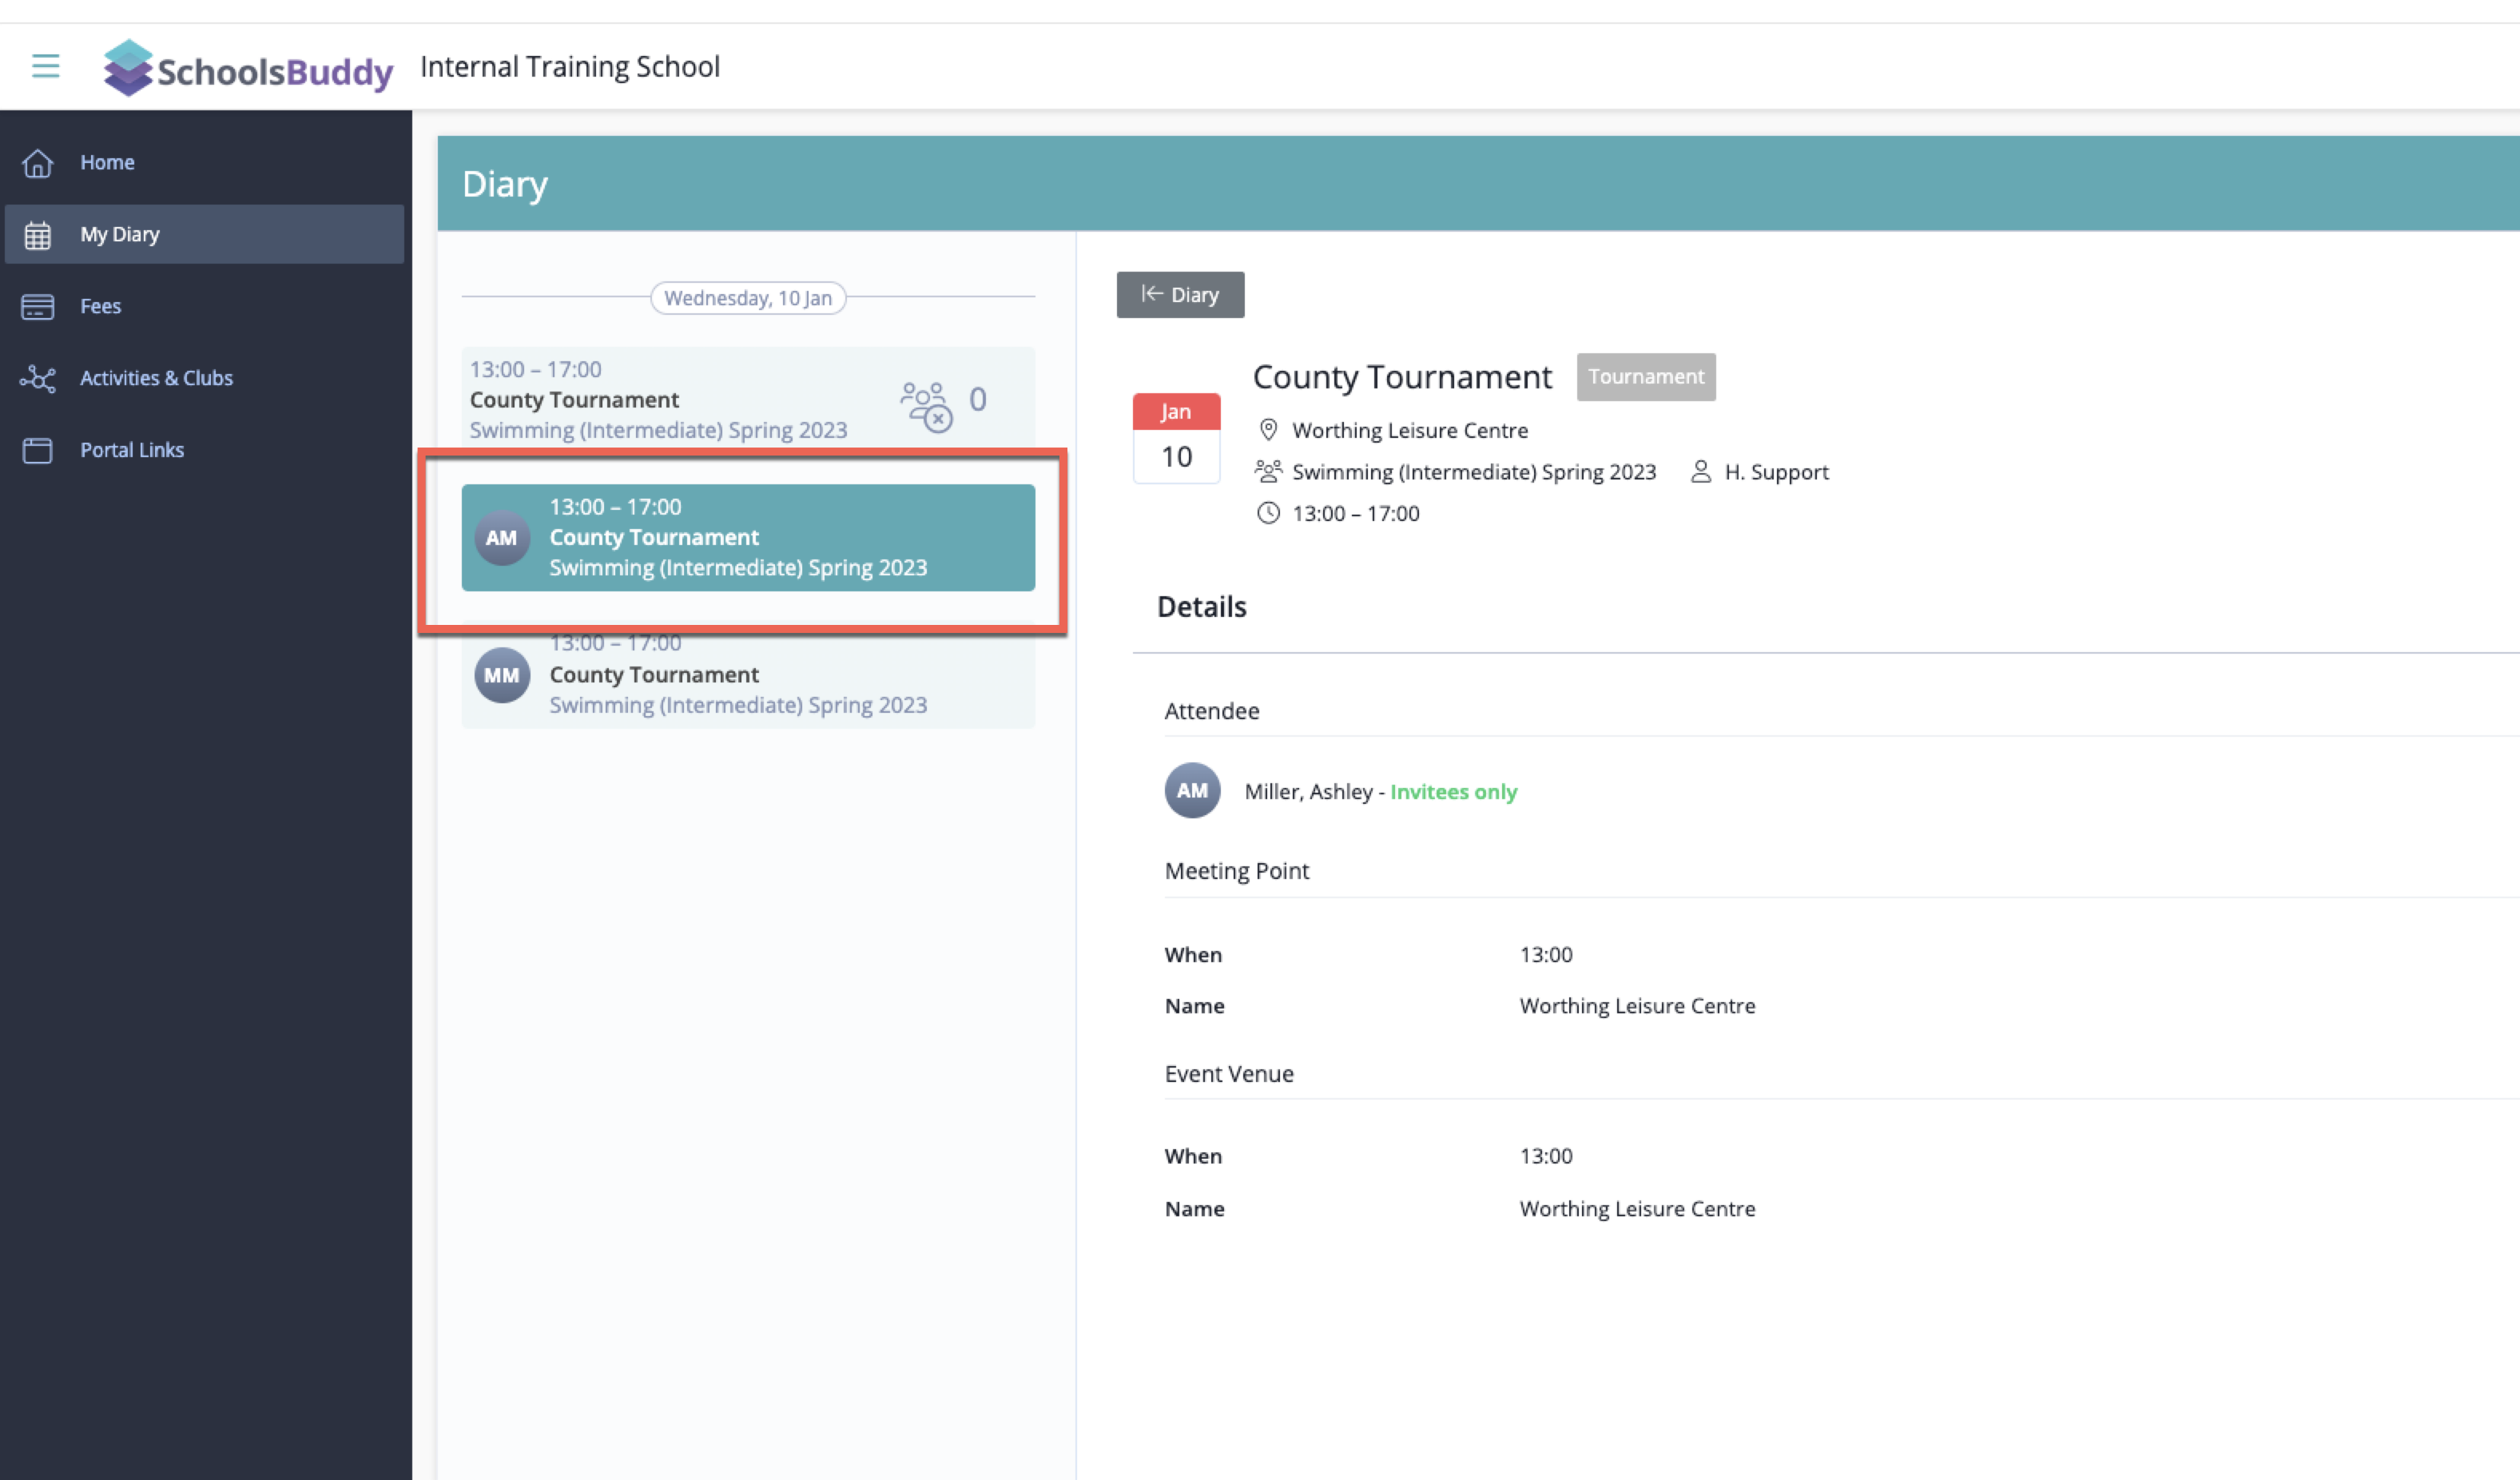Viewport: 2520px width, 1480px height.
Task: Select first County Tournament entry without avatar
Action: (x=660, y=399)
